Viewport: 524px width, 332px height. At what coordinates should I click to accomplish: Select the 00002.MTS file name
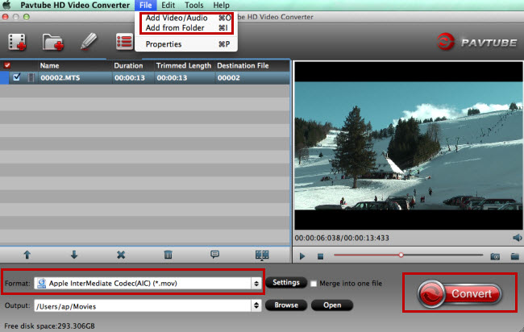click(x=60, y=78)
